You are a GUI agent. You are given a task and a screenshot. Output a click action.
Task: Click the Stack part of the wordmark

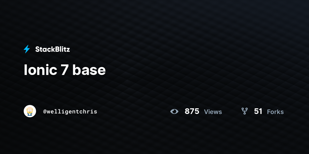point(44,49)
